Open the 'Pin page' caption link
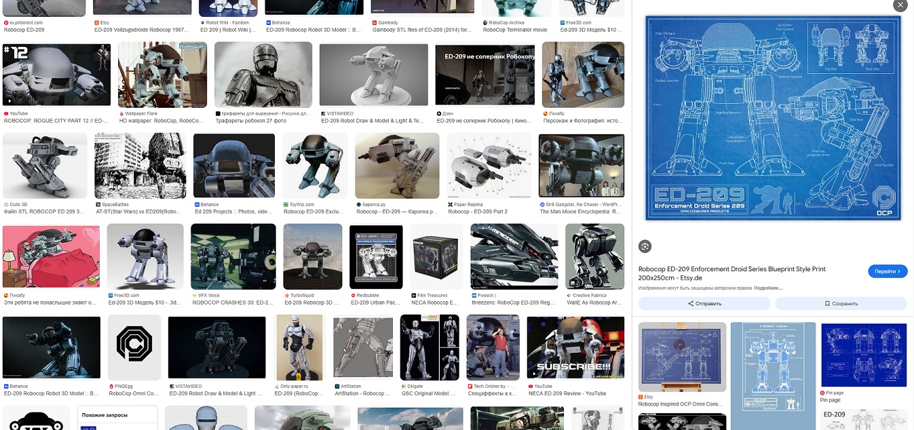 click(x=831, y=400)
